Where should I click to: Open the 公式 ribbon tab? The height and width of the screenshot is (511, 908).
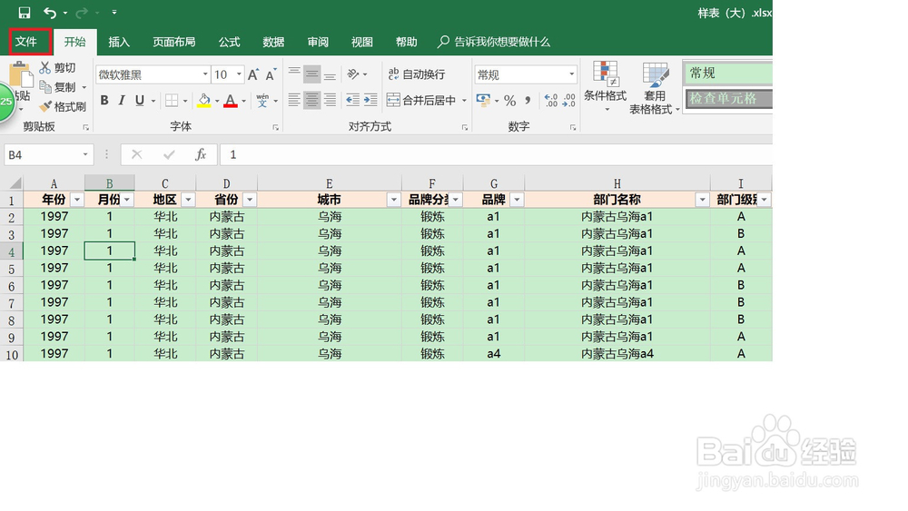[x=230, y=42]
